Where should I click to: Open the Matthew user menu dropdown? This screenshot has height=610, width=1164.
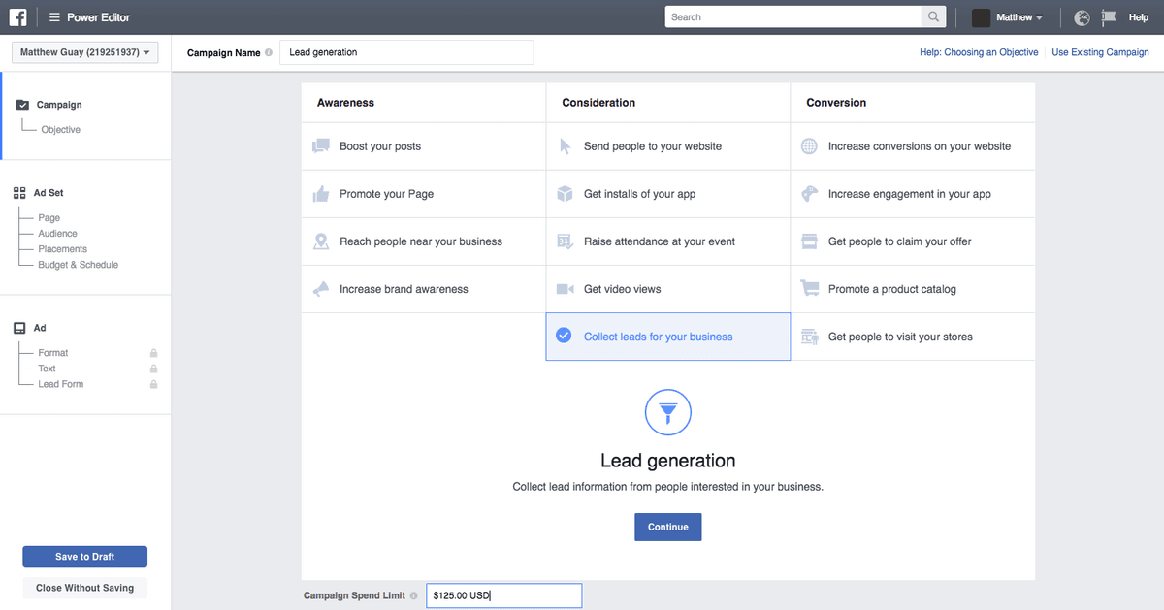tap(1018, 17)
